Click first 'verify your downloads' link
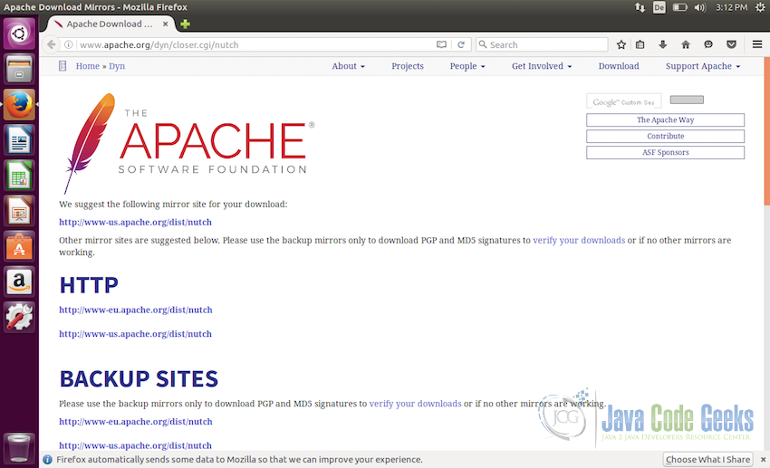This screenshot has height=468, width=770. pyautogui.click(x=579, y=241)
